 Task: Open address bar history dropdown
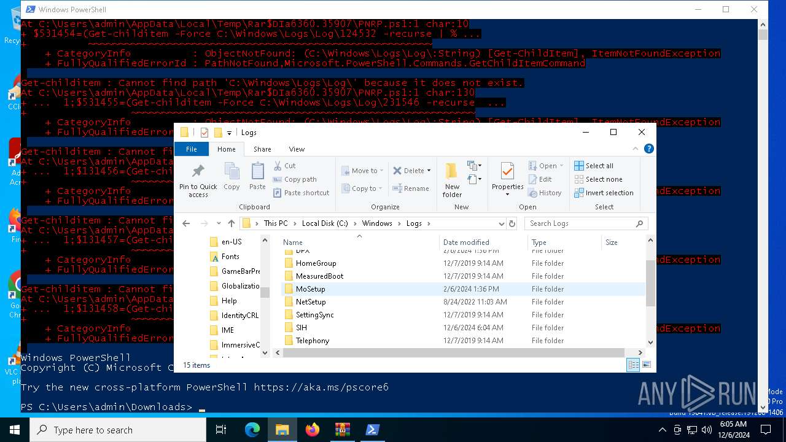[x=501, y=223]
